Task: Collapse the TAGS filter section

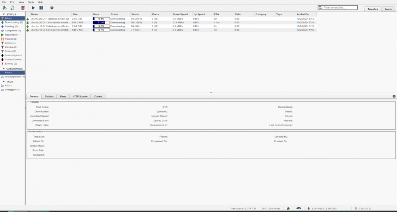Action: [x=8, y=82]
